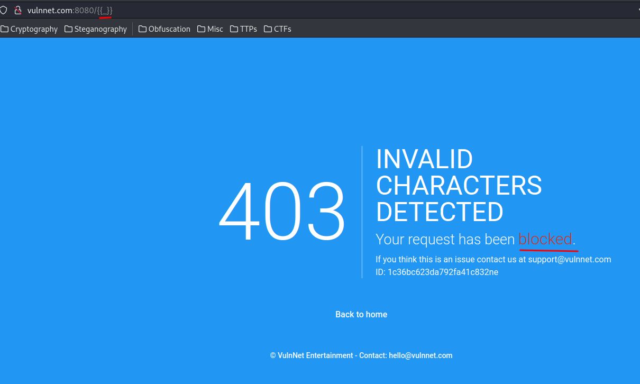The height and width of the screenshot is (384, 640).
Task: Open the Steganography bookmarks folder
Action: [x=96, y=29]
